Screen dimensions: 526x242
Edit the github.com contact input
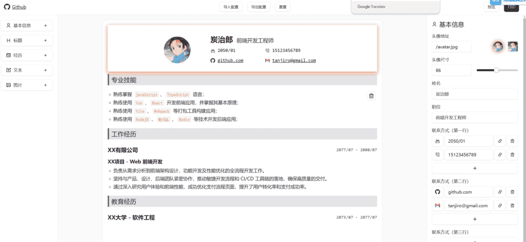[468, 192]
